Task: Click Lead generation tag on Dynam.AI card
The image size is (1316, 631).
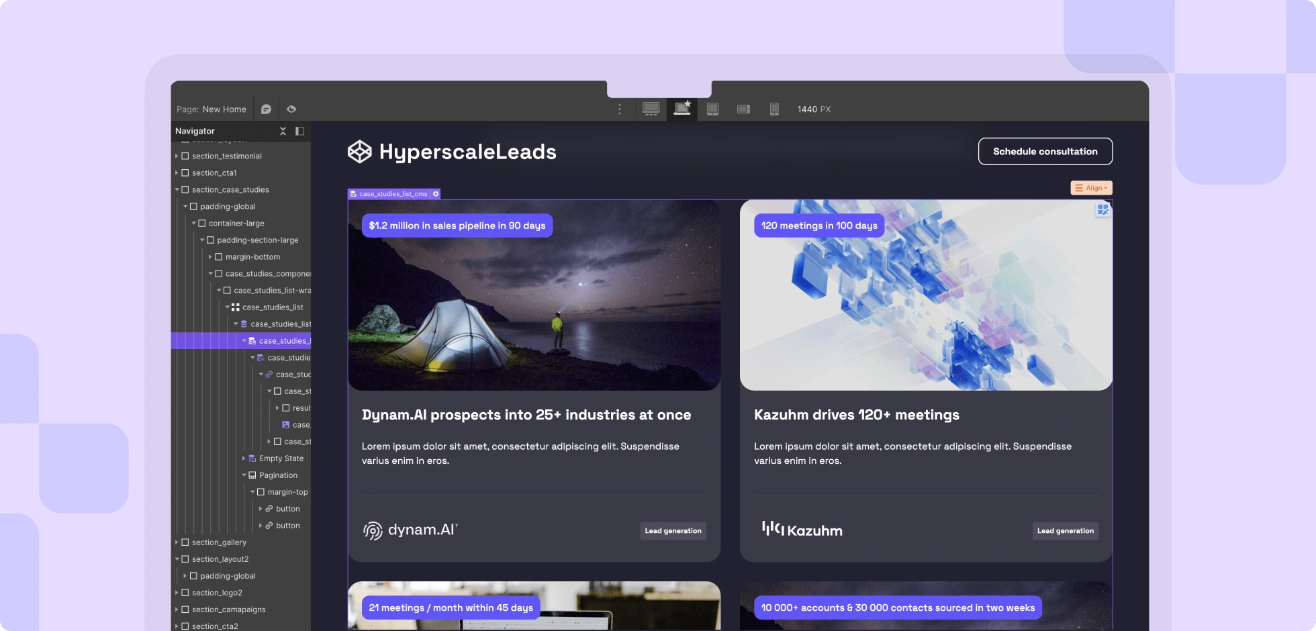Action: pos(673,531)
